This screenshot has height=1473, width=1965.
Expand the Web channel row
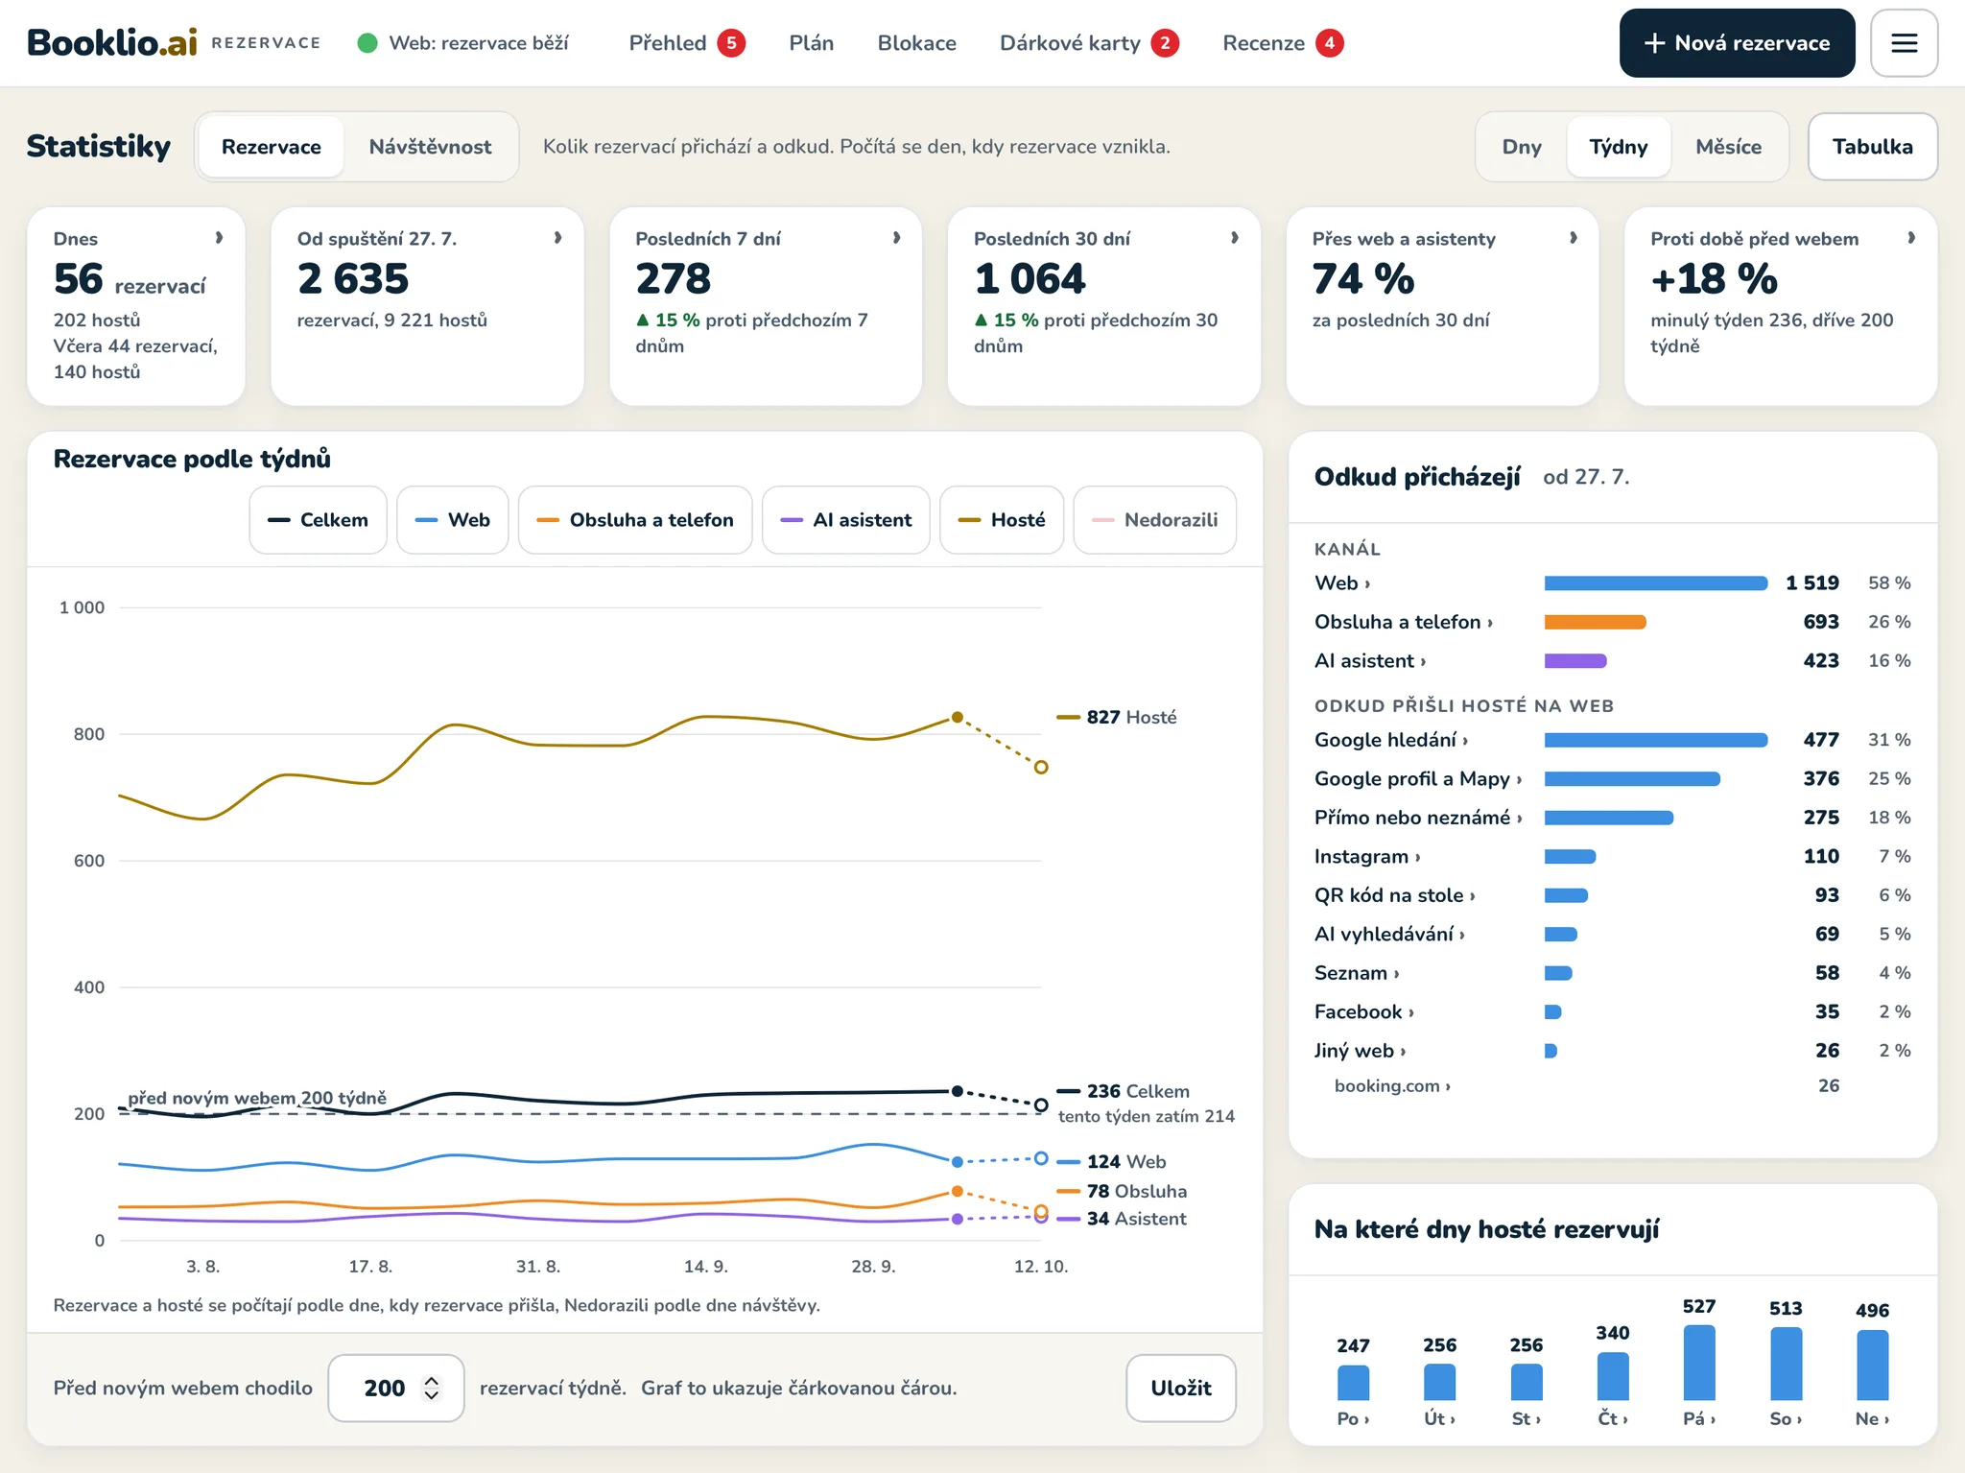(x=1612, y=583)
